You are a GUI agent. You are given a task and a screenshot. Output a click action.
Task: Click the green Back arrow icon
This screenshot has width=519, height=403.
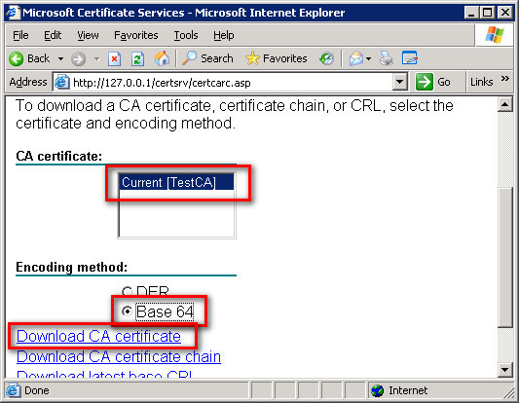coord(16,59)
